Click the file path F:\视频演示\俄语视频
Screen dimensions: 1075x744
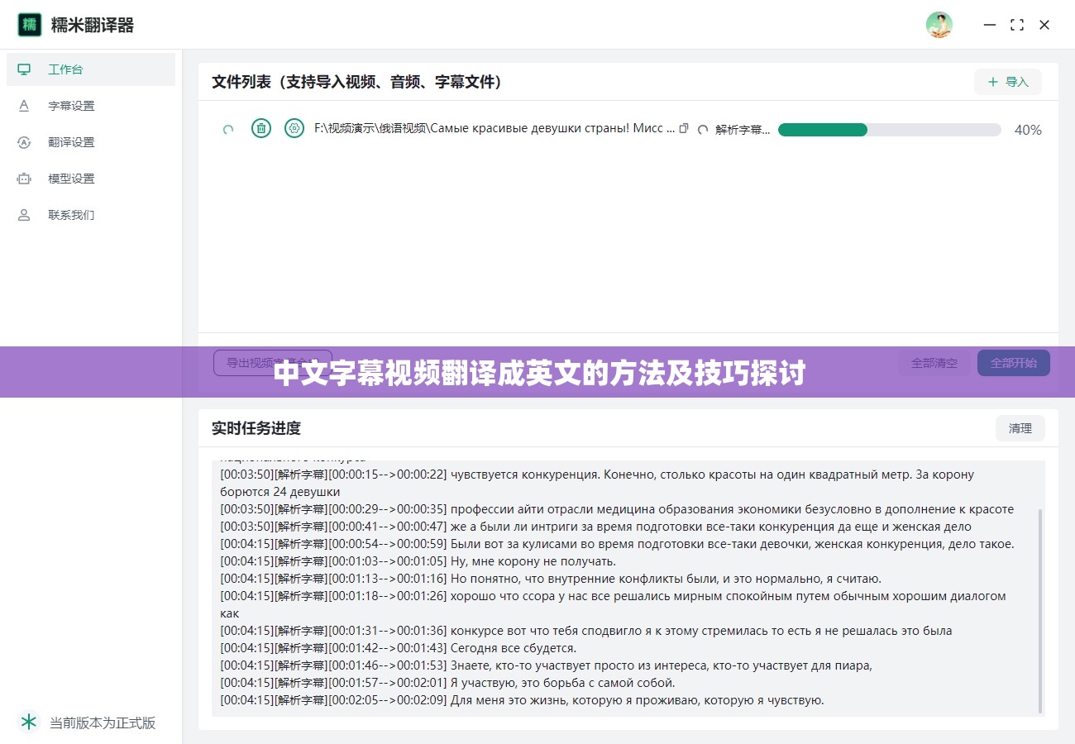(494, 128)
